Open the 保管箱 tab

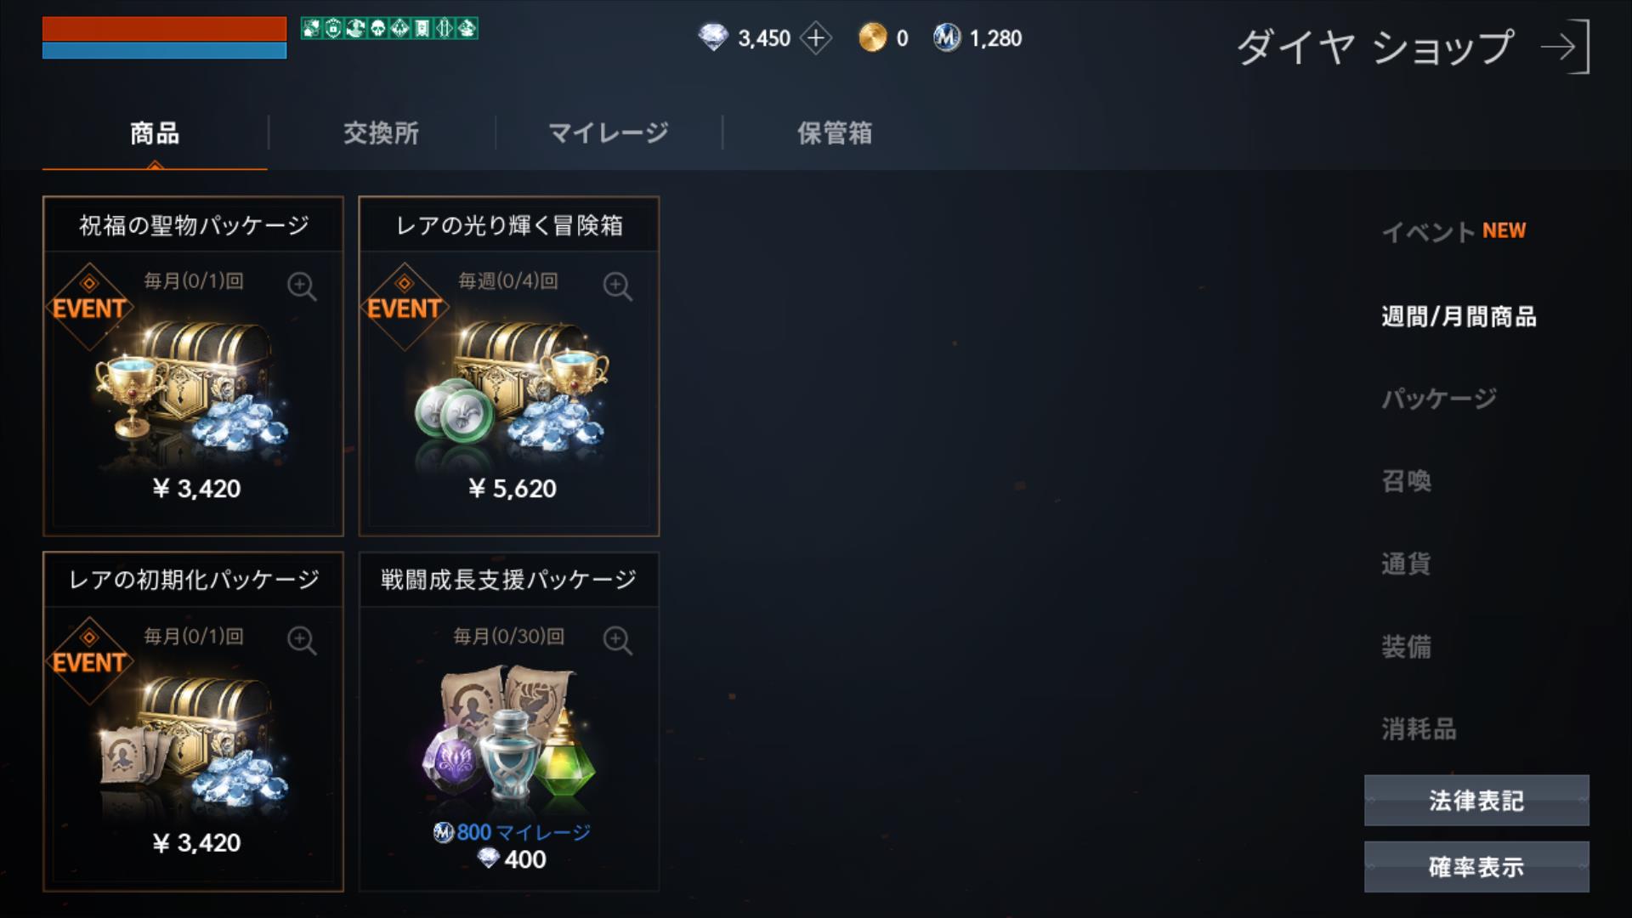tap(835, 133)
